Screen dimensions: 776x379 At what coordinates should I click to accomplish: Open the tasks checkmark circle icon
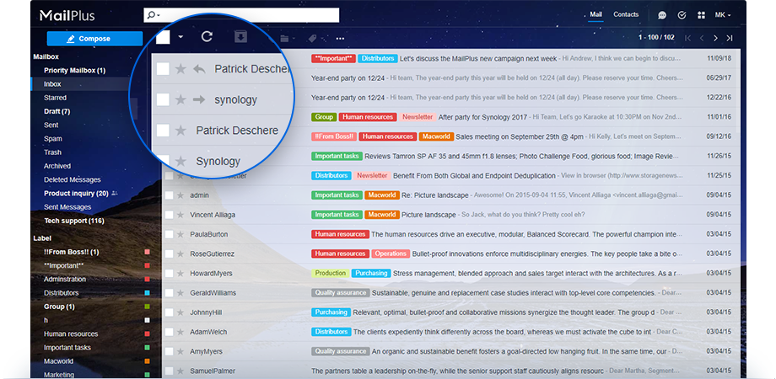pyautogui.click(x=682, y=15)
